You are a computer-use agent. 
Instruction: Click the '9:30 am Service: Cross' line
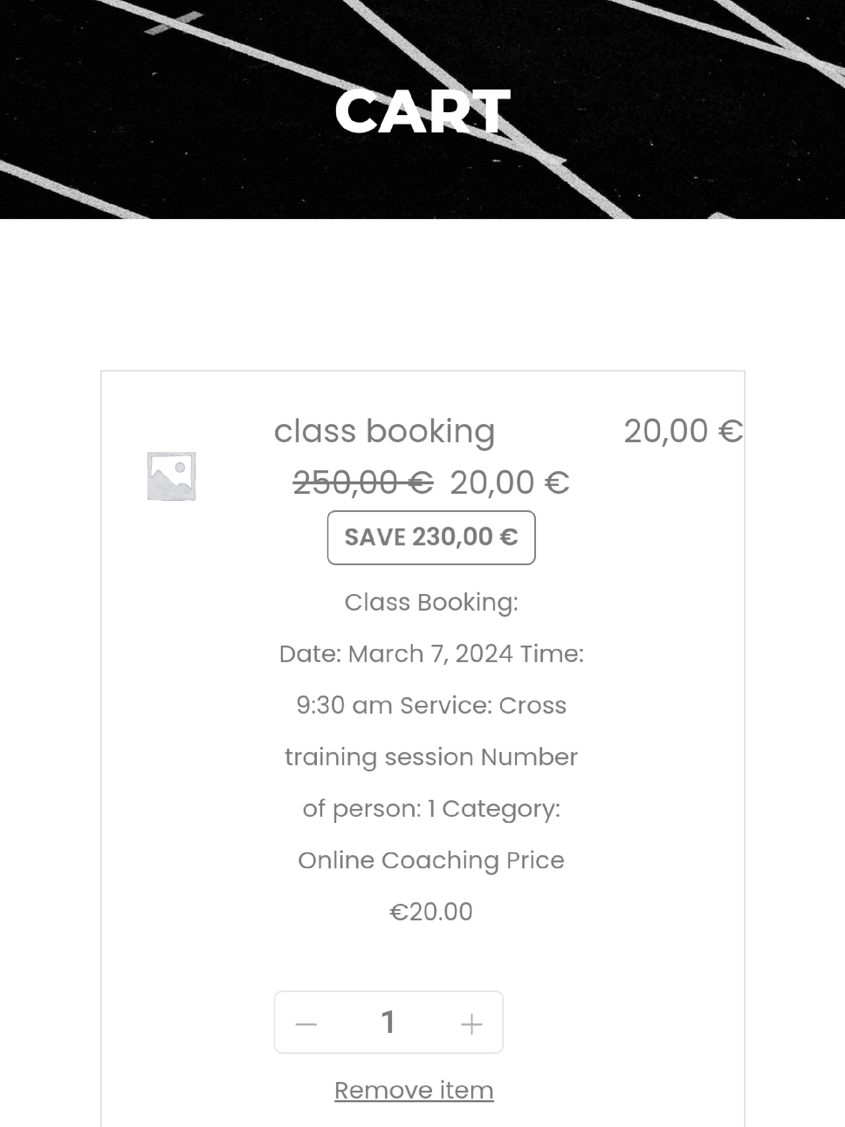(431, 706)
